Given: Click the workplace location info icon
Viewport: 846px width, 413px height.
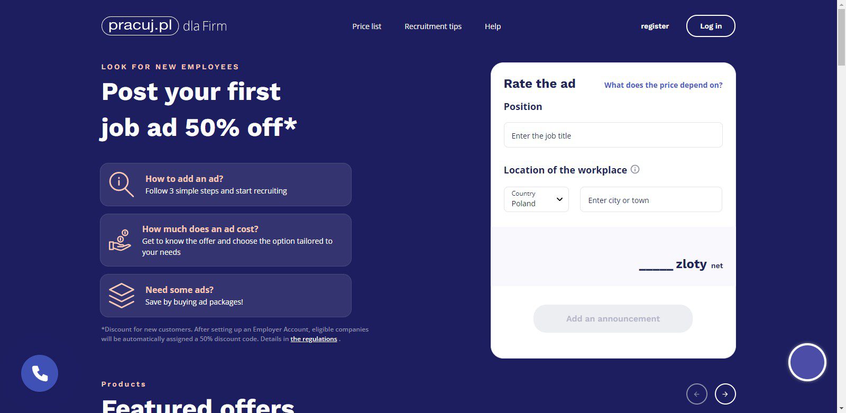Looking at the screenshot, I should tap(635, 169).
